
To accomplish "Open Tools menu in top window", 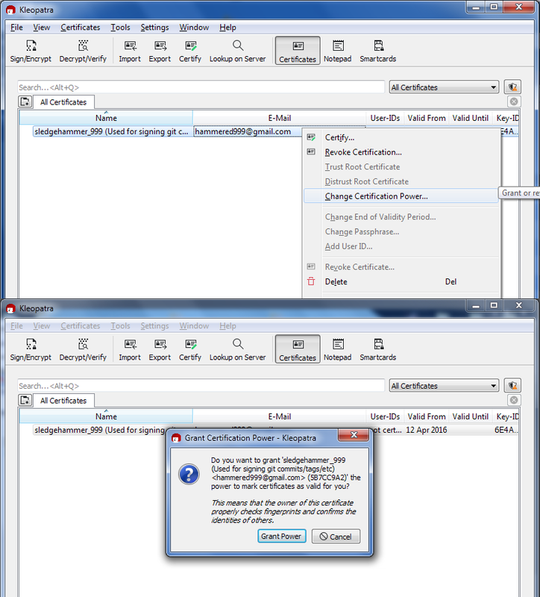I will click(120, 28).
